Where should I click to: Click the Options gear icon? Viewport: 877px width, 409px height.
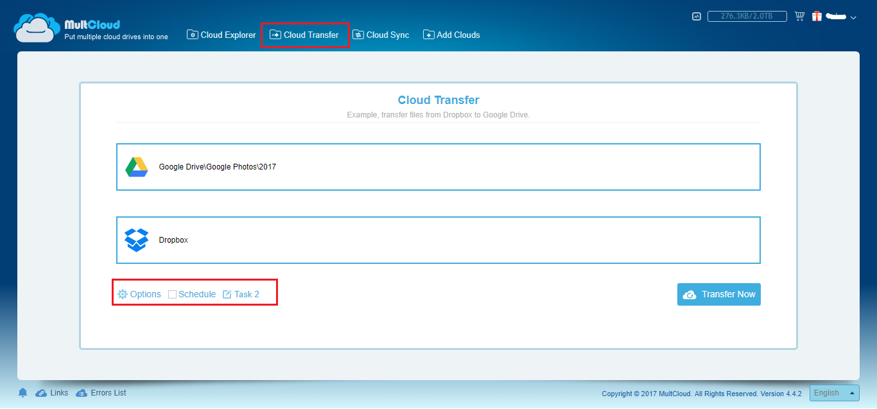click(123, 294)
